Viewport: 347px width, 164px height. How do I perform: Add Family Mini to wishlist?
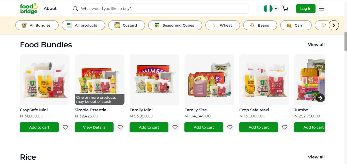175,127
